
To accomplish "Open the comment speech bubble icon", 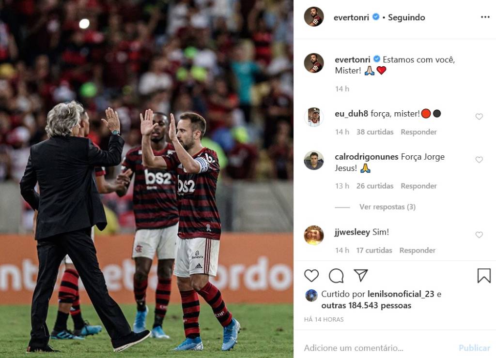I will click(336, 276).
